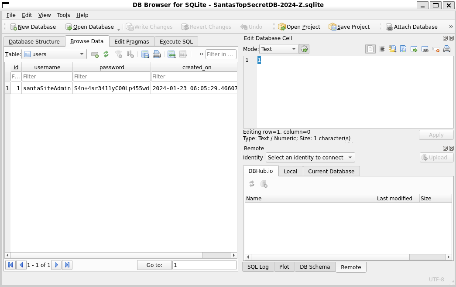Expand the Open Database dropdown arrow
456x287 pixels.
tap(119, 28)
